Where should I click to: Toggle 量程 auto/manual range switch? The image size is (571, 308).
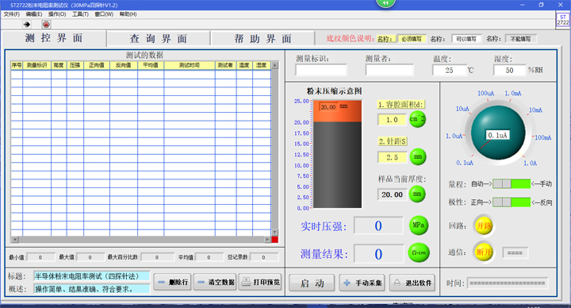[x=512, y=183]
